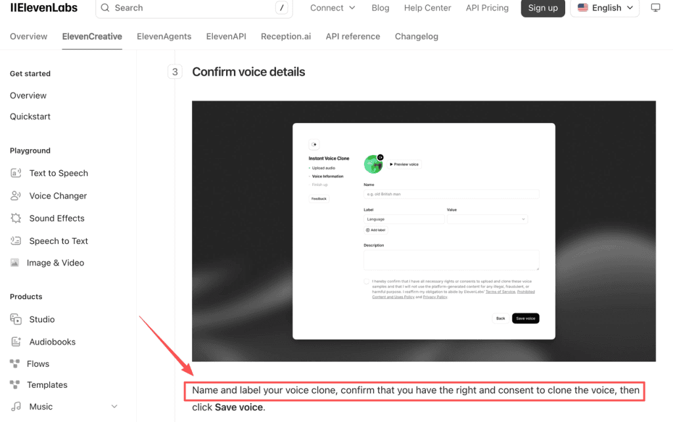
Task: Open the Studio product icon
Action: (x=16, y=319)
